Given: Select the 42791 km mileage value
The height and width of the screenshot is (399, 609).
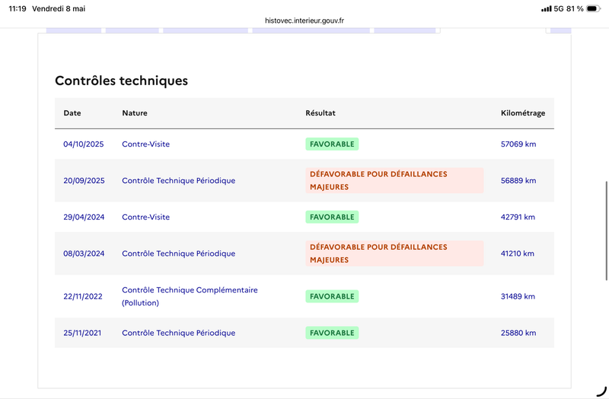Looking at the screenshot, I should click(518, 217).
